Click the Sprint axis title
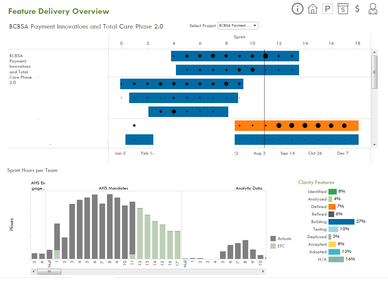 click(x=239, y=37)
